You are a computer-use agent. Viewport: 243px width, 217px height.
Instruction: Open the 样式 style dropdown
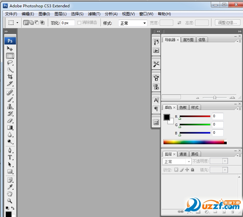coord(133,23)
